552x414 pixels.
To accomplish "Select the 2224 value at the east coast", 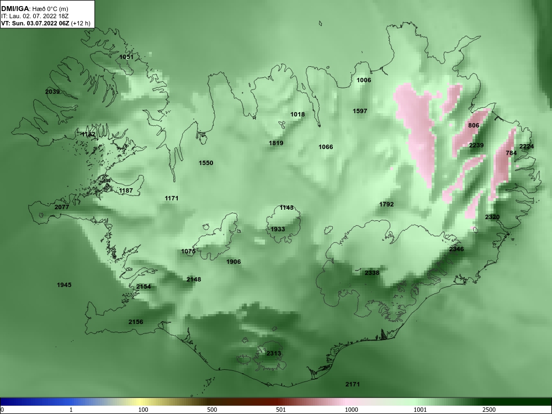I will (x=527, y=147).
